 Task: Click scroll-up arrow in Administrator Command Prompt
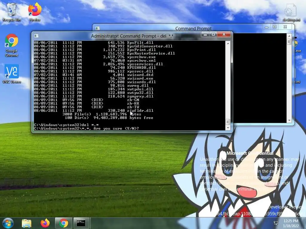pyautogui.click(x=228, y=44)
